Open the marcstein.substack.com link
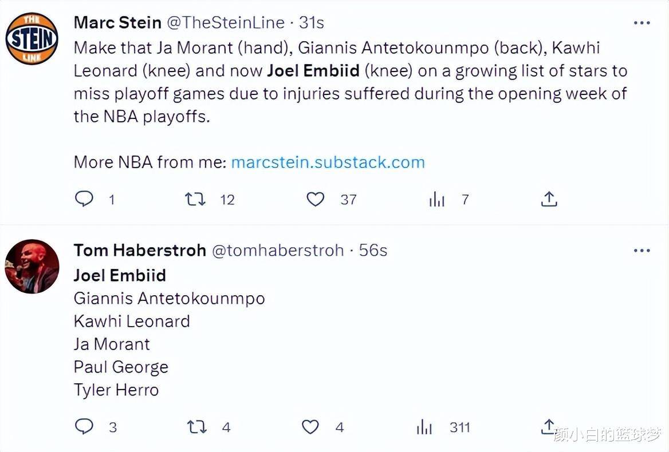The width and height of the screenshot is (669, 452). tap(328, 162)
